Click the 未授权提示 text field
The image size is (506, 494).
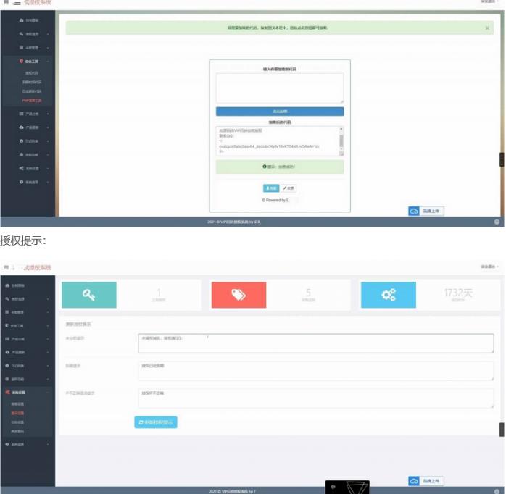(315, 343)
